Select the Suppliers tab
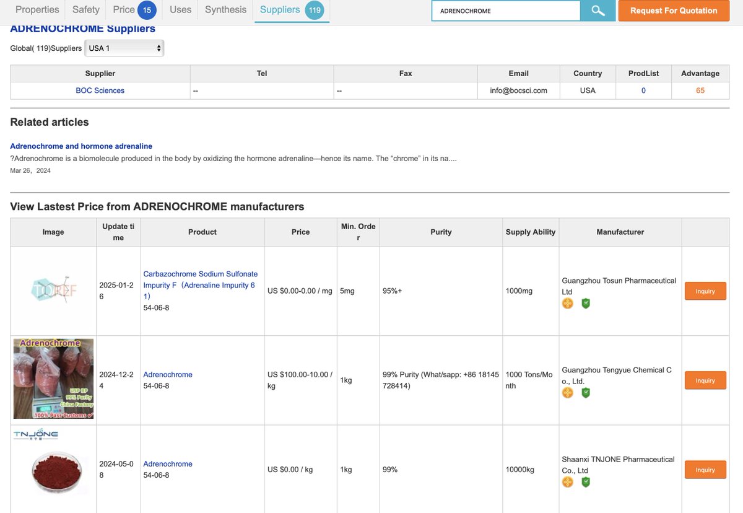This screenshot has width=743, height=513. [x=291, y=10]
